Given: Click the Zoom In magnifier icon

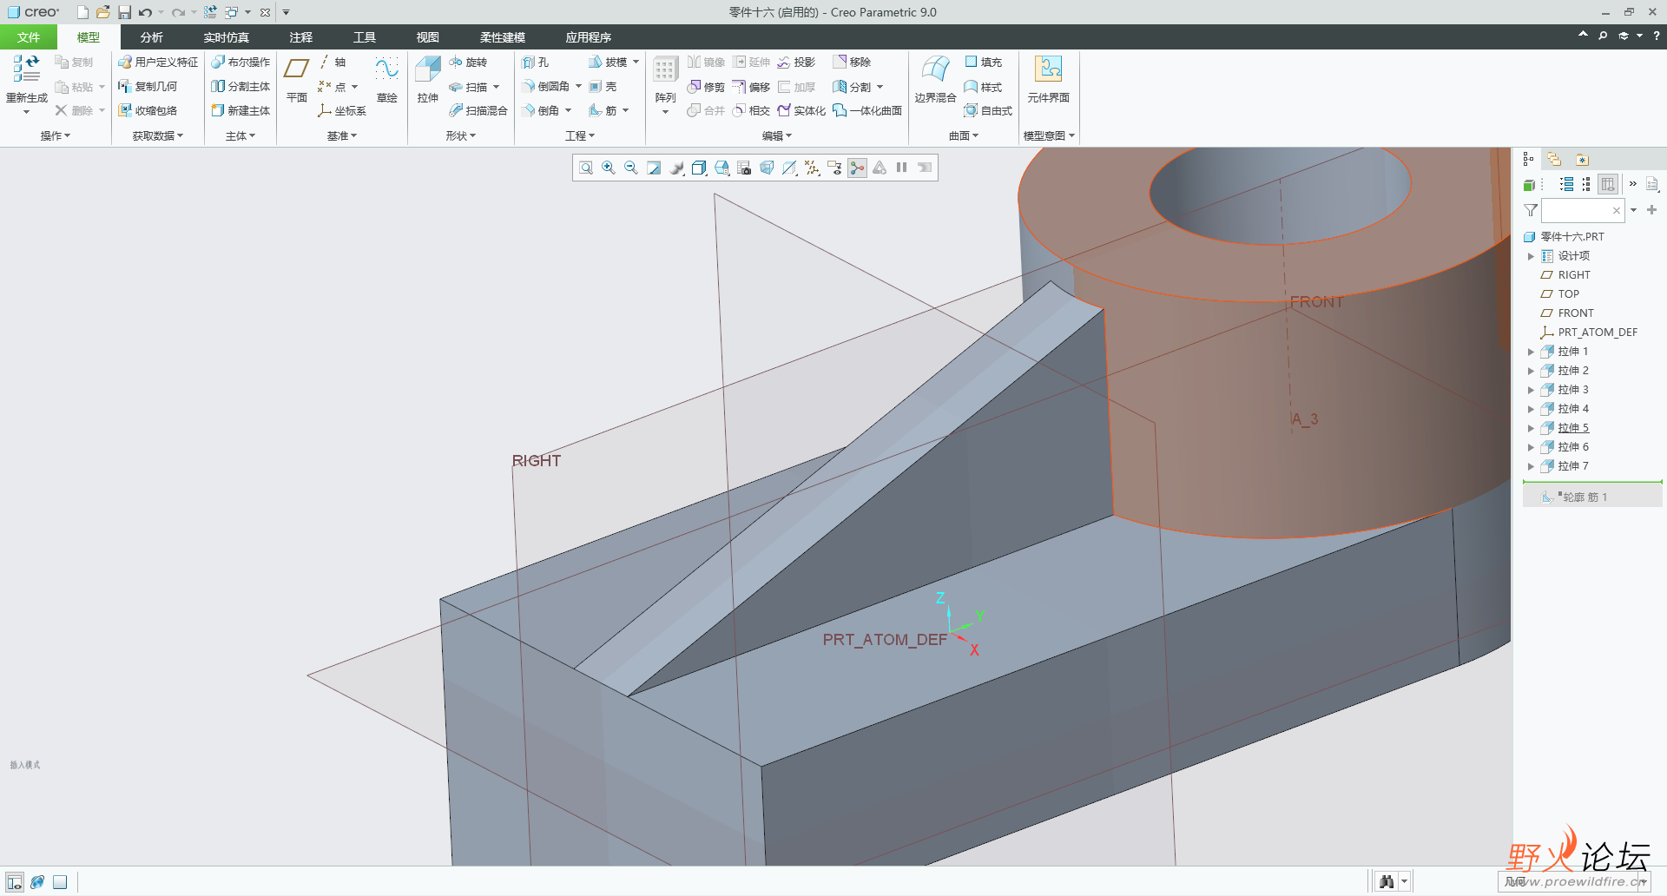Looking at the screenshot, I should pyautogui.click(x=609, y=168).
